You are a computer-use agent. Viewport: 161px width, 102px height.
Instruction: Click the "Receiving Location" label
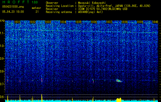[60, 6]
